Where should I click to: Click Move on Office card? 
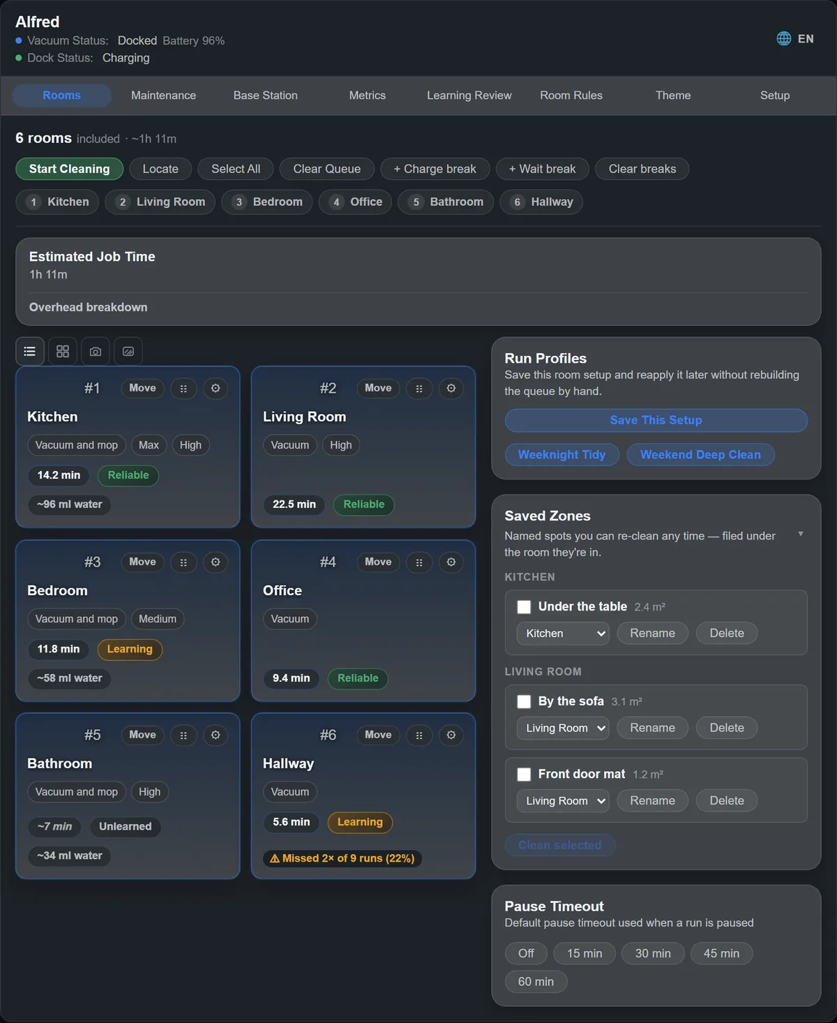coord(378,562)
